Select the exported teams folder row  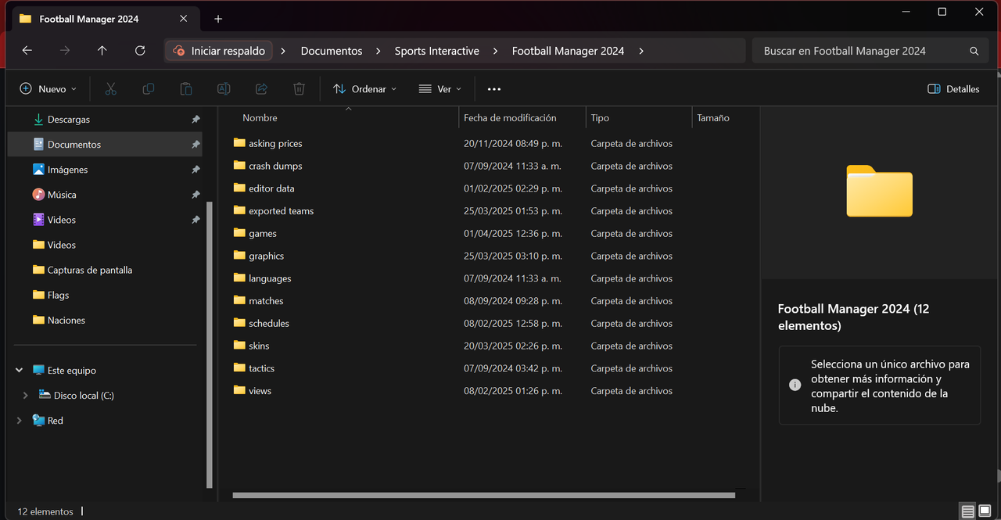(489, 211)
